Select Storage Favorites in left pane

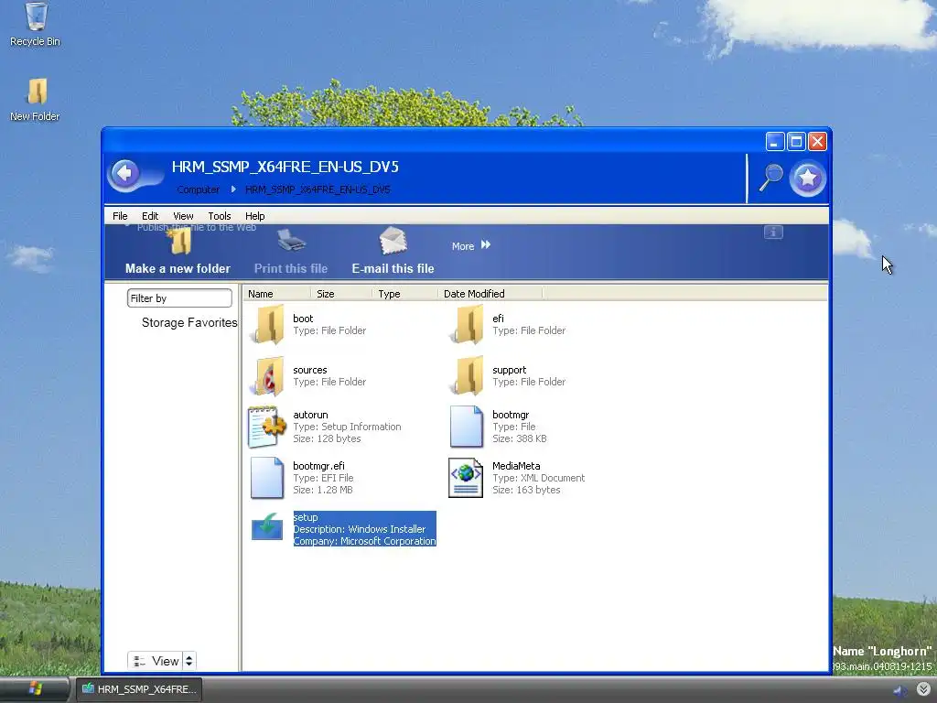point(189,323)
